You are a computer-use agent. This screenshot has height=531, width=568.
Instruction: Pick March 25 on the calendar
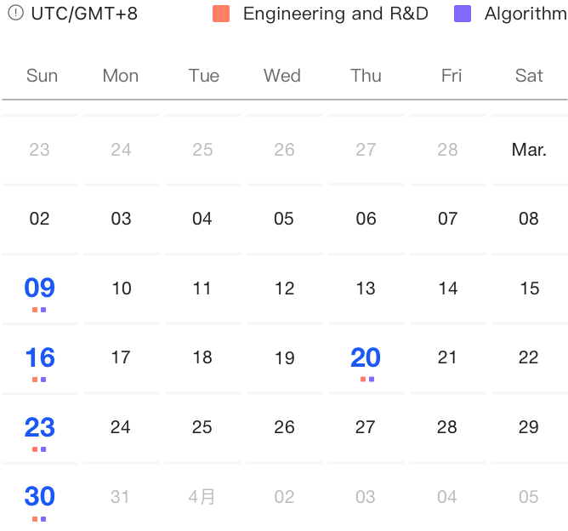202,427
